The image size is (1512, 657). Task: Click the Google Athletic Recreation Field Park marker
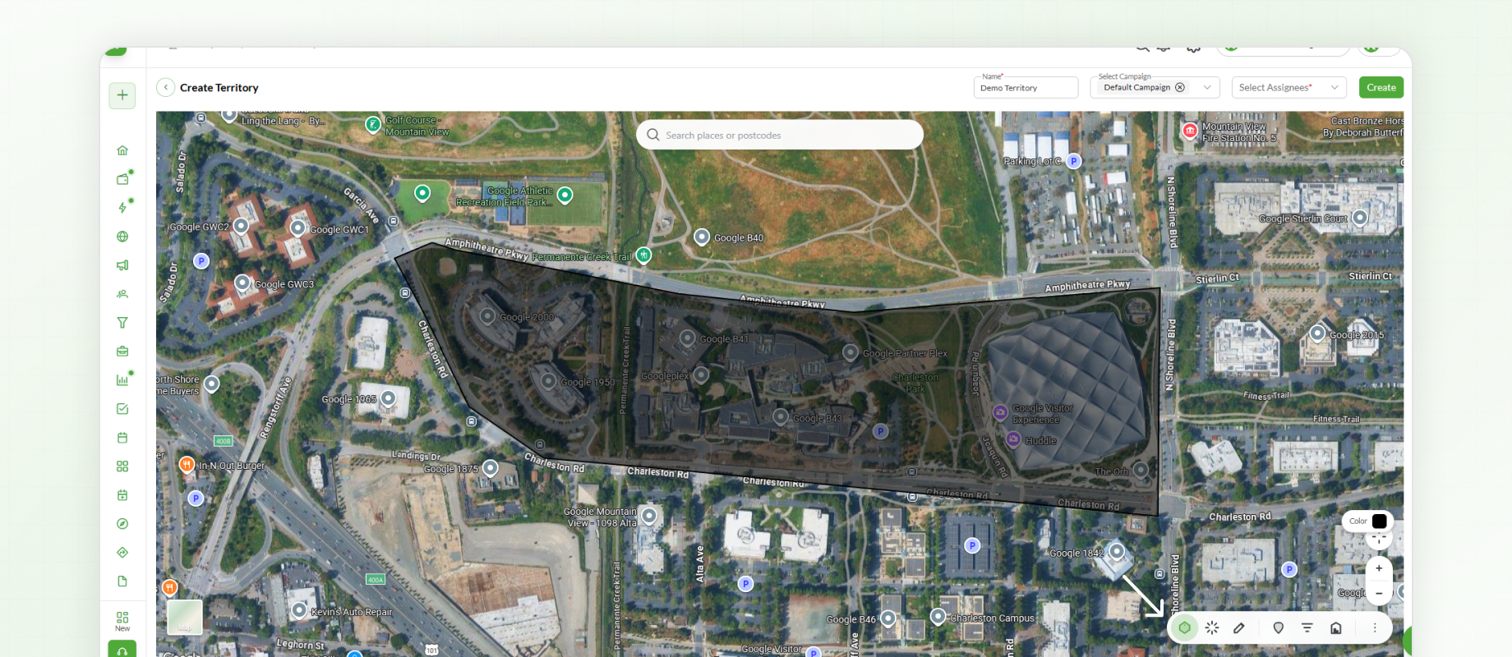[565, 195]
